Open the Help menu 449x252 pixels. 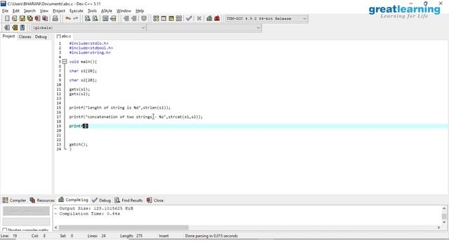click(x=140, y=11)
